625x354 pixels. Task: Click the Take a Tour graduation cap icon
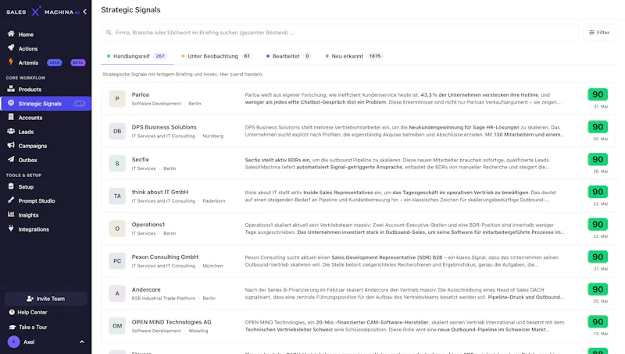click(12, 327)
